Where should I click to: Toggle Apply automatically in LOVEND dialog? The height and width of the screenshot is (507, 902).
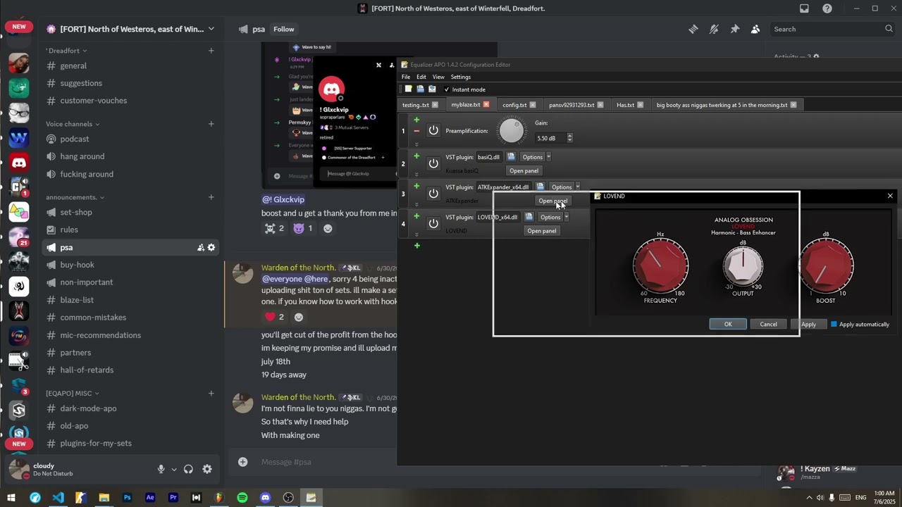click(x=834, y=325)
